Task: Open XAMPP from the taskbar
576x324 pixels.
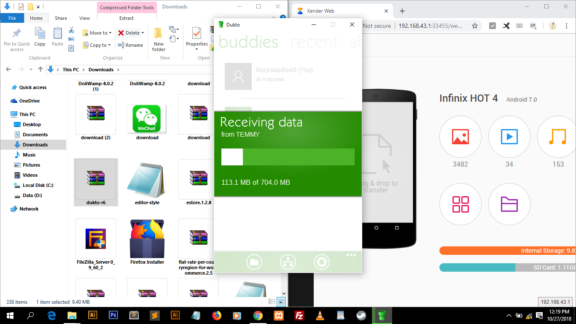Action: click(279, 315)
